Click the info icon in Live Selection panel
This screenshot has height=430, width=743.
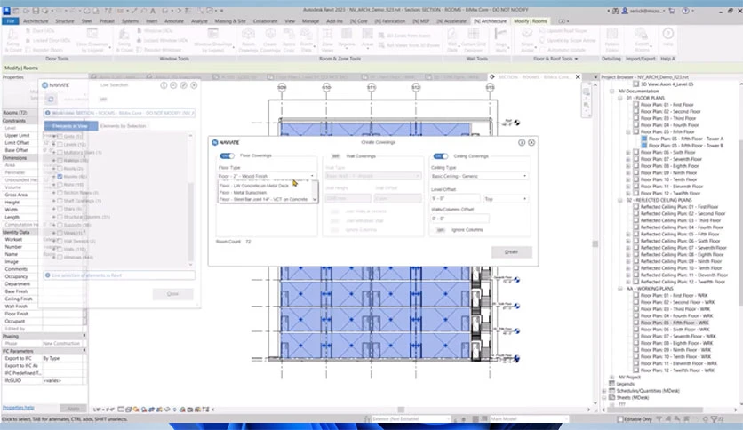click(x=164, y=85)
